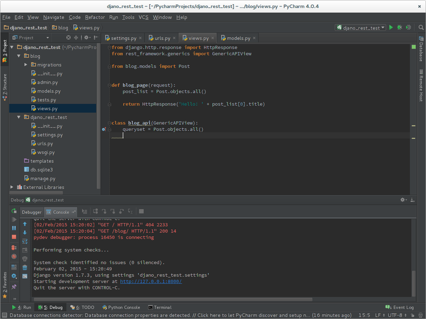Screen dimensions: 426x319
Task: Open 6: TODO tool window
Action: (x=82, y=307)
